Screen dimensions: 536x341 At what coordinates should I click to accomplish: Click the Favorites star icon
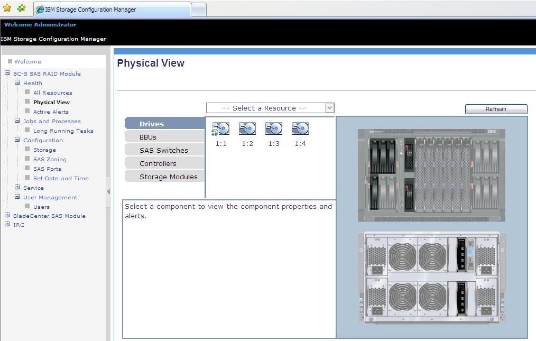coord(7,8)
